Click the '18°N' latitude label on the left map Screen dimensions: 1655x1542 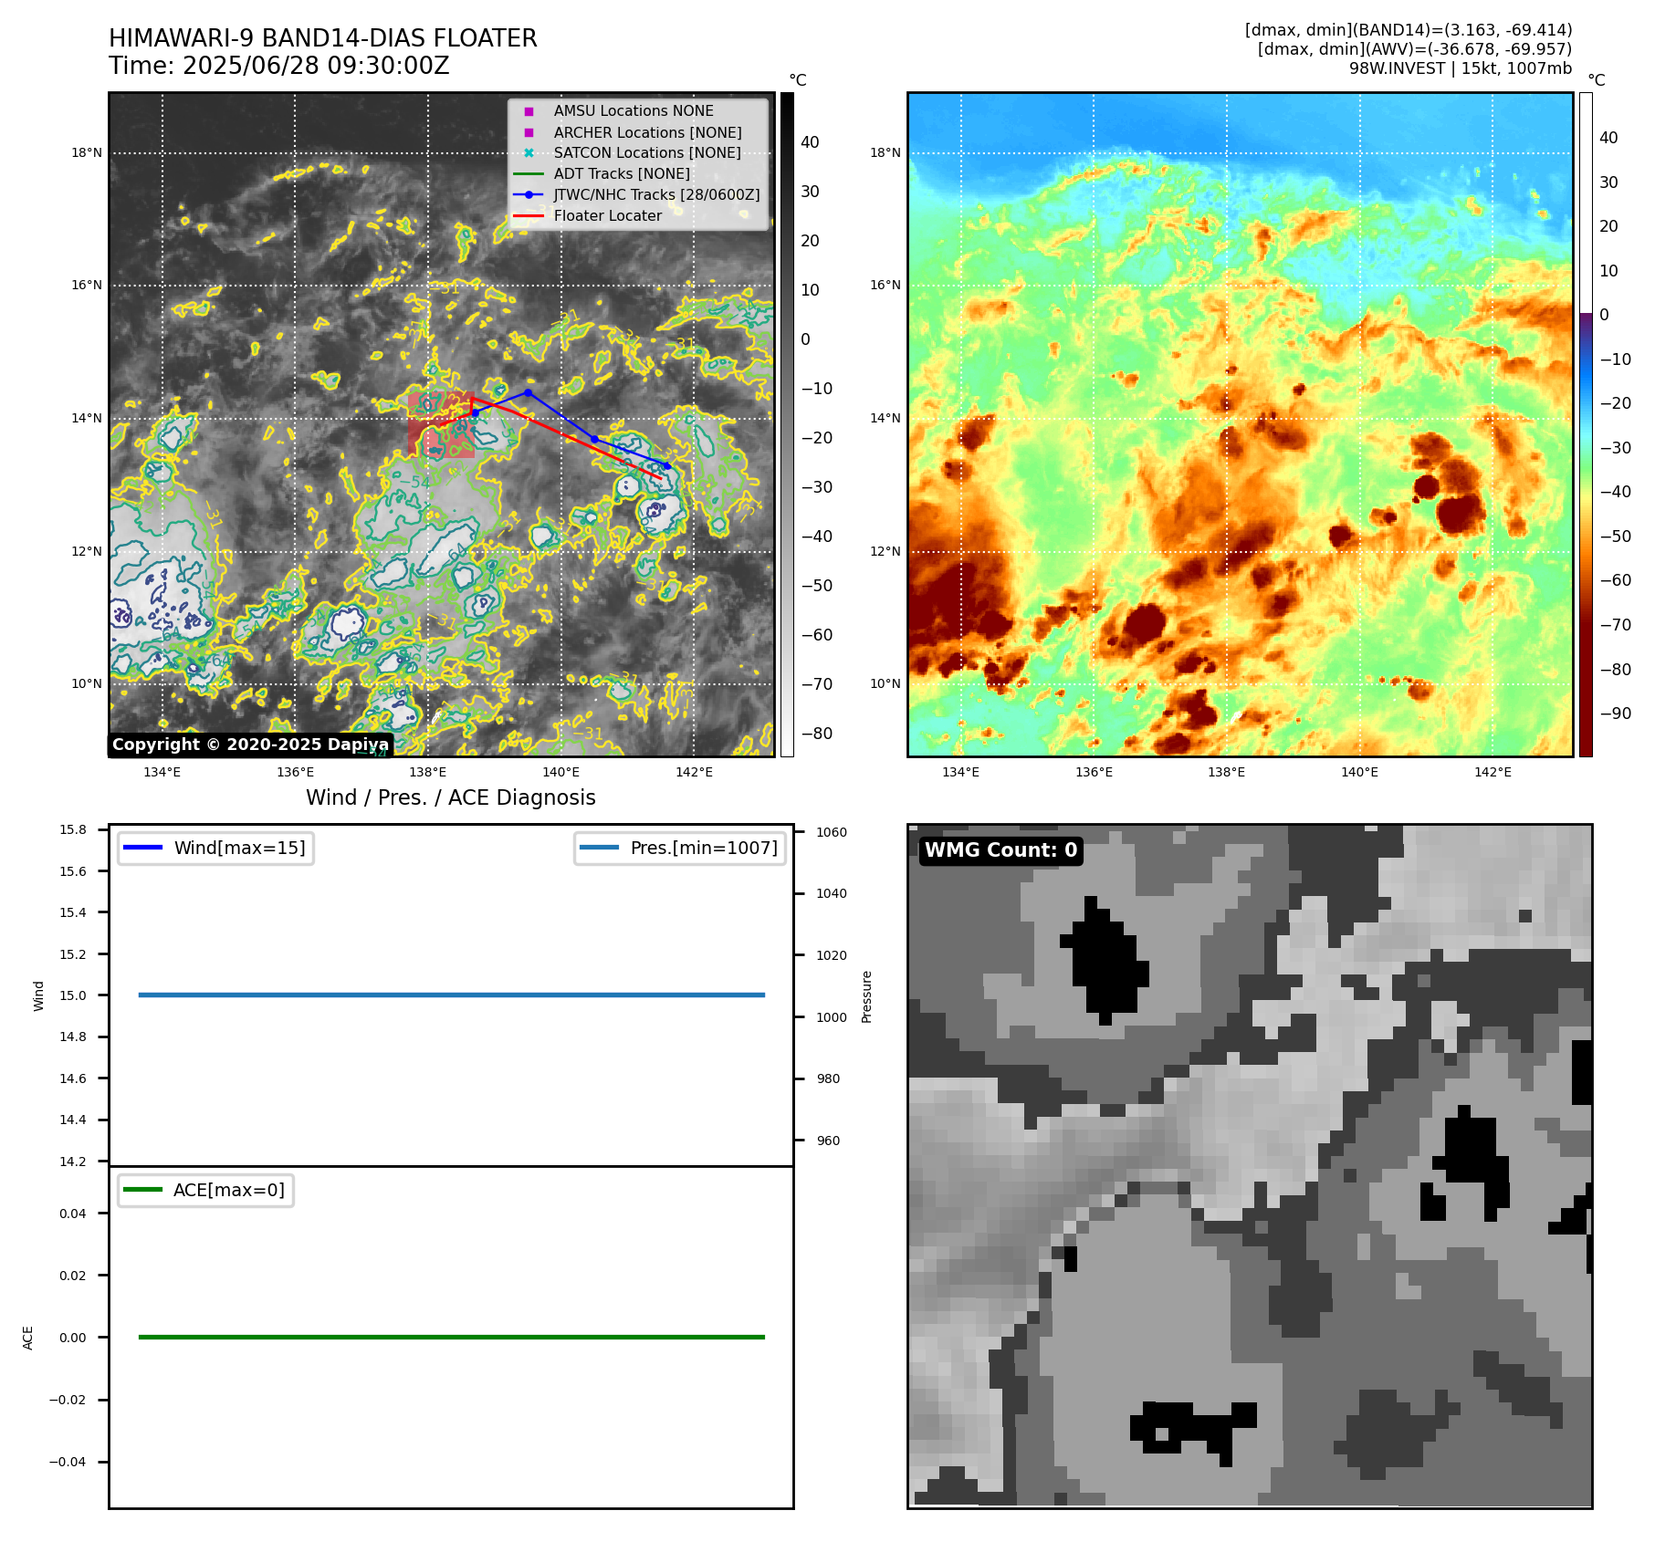(x=87, y=152)
